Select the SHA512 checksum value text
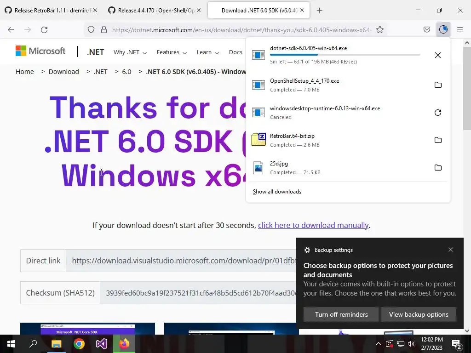The height and width of the screenshot is (353, 471). [201, 293]
